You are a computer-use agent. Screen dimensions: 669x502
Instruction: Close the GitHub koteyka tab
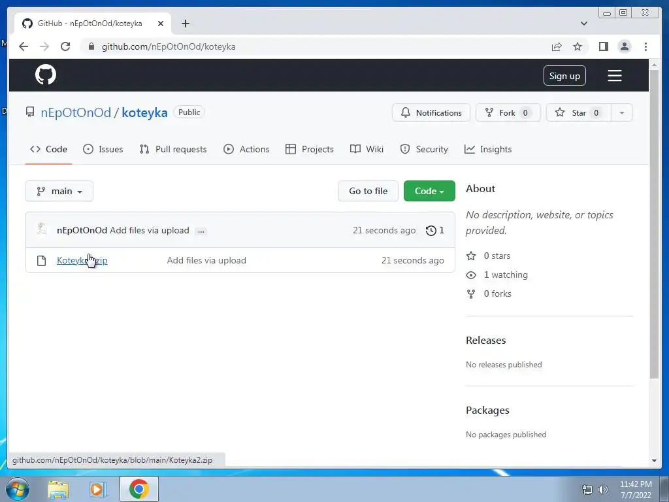161,24
